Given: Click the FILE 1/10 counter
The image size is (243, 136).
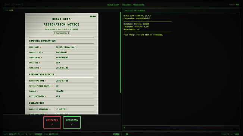Looking at the screenshot, I should pos(9,10).
